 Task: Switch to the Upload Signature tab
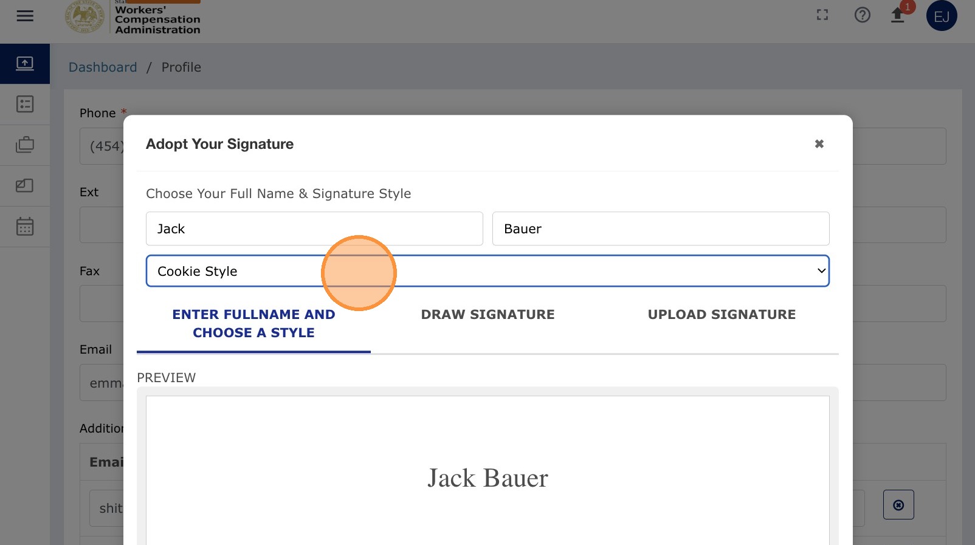[x=722, y=315]
